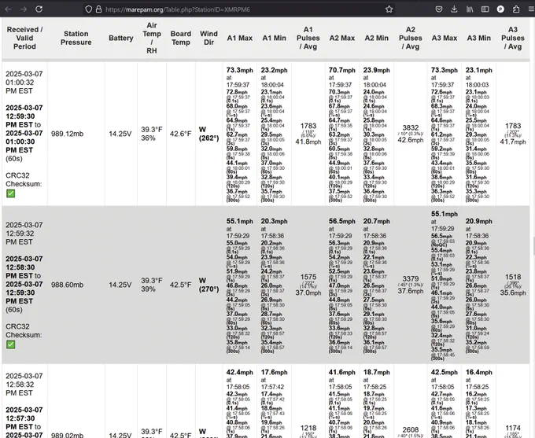Screen dimensions: 535x438
Task: Click the 'A2 Pulses / Avg' column header
Action: click(x=411, y=38)
